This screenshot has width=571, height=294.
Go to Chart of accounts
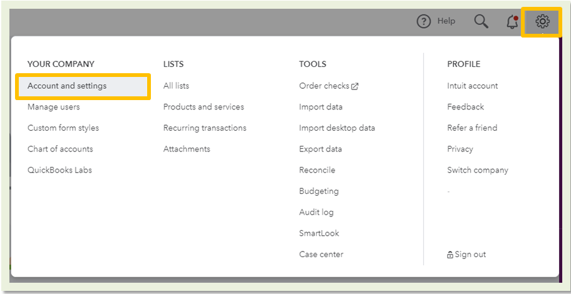pyautogui.click(x=60, y=149)
